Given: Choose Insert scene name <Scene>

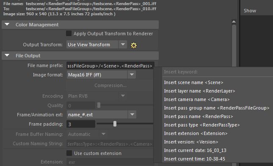Looking at the screenshot, I should click(193, 82).
